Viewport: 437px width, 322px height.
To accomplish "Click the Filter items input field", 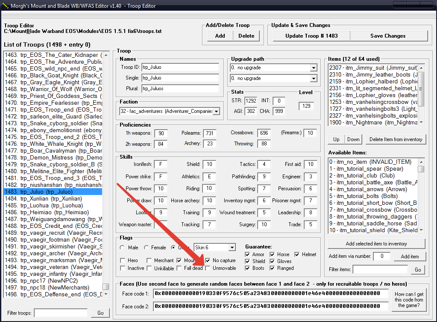I will coord(381,269).
